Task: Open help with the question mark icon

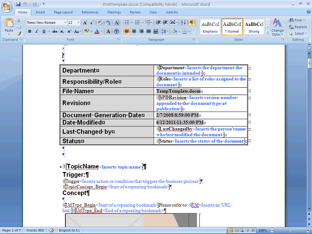Action: pyautogui.click(x=309, y=12)
